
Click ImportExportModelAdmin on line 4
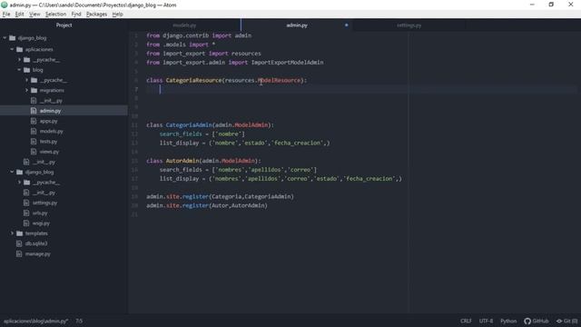[x=287, y=63]
